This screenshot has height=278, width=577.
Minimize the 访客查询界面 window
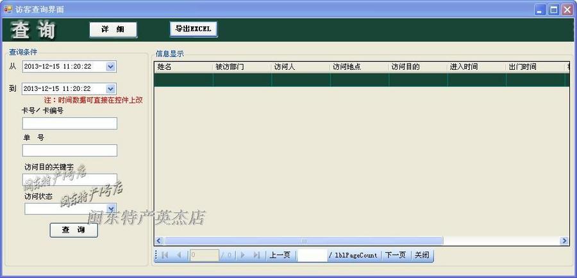(x=540, y=10)
